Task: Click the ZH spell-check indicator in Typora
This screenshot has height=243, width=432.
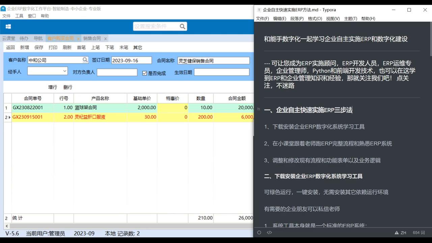Action: (404, 232)
